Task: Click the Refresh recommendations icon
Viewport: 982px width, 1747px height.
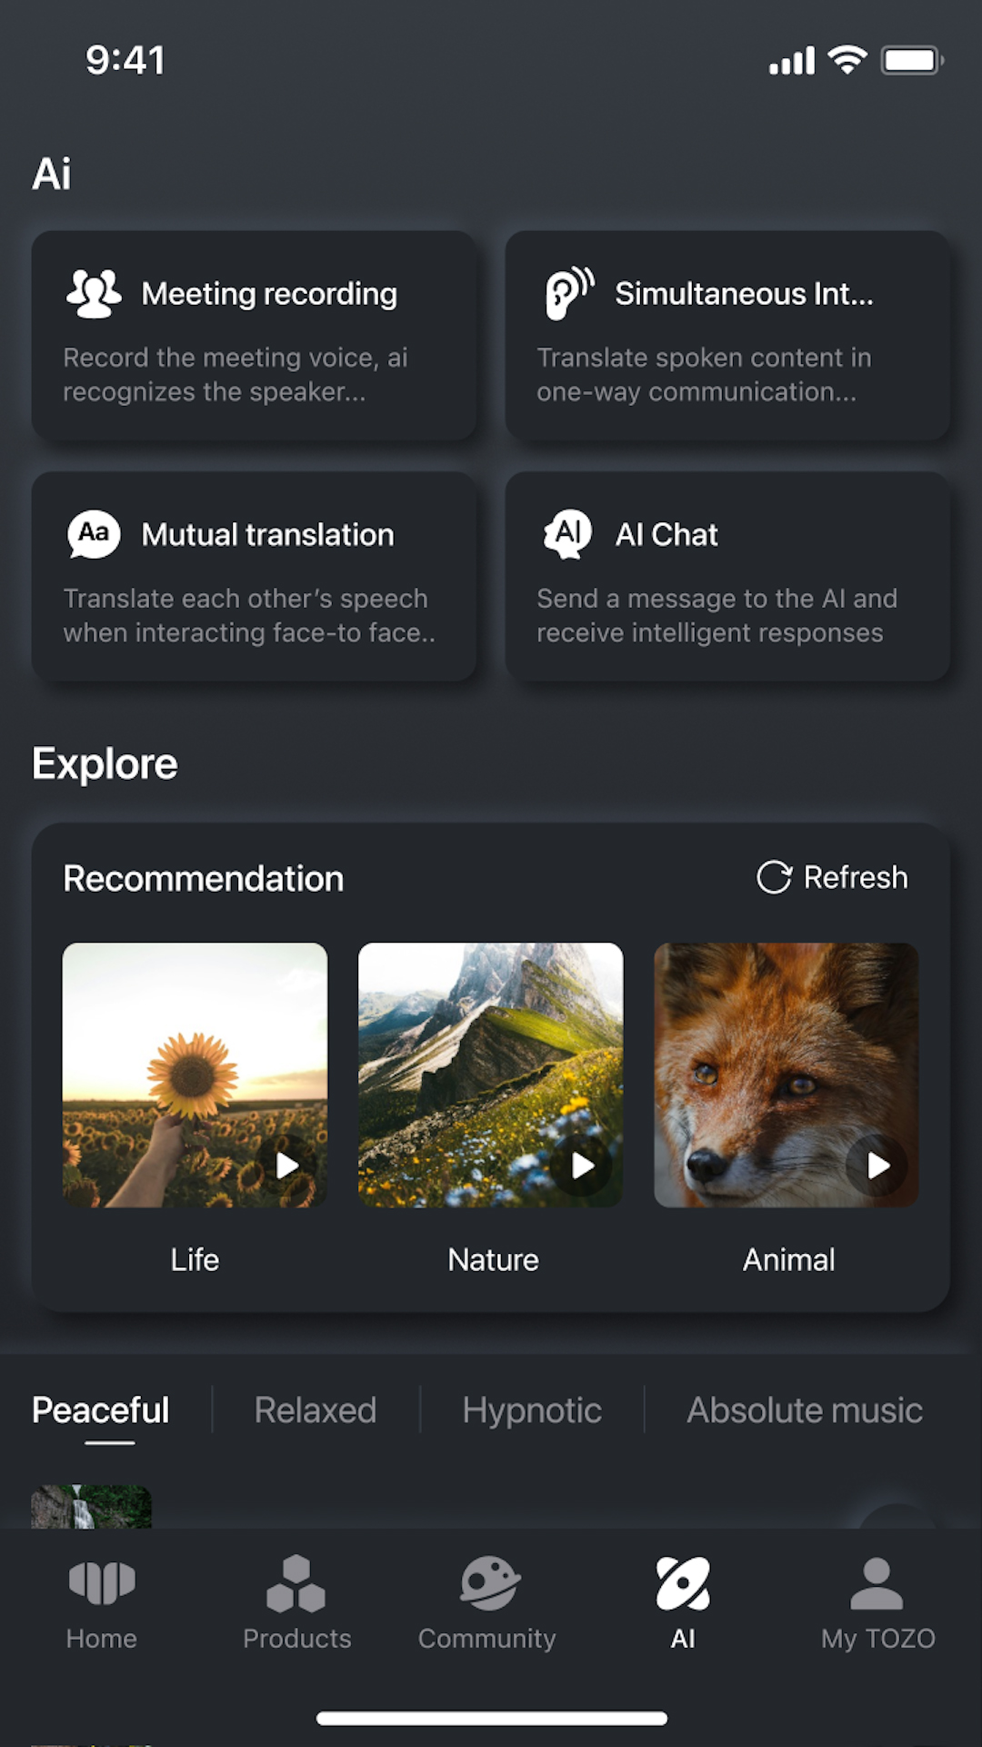Action: pos(774,878)
